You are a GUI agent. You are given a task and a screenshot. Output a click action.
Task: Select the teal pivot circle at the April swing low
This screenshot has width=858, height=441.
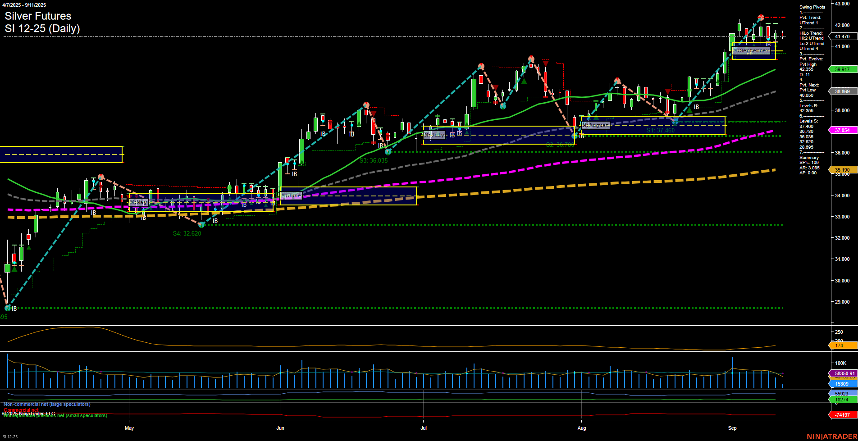click(8, 308)
